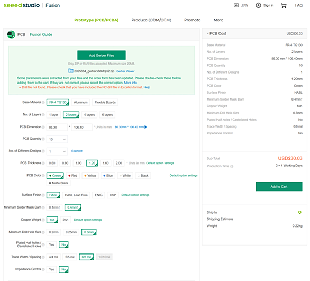Choose 2oz. copper weight
Viewport: 310px width, 281px height.
coord(66,220)
